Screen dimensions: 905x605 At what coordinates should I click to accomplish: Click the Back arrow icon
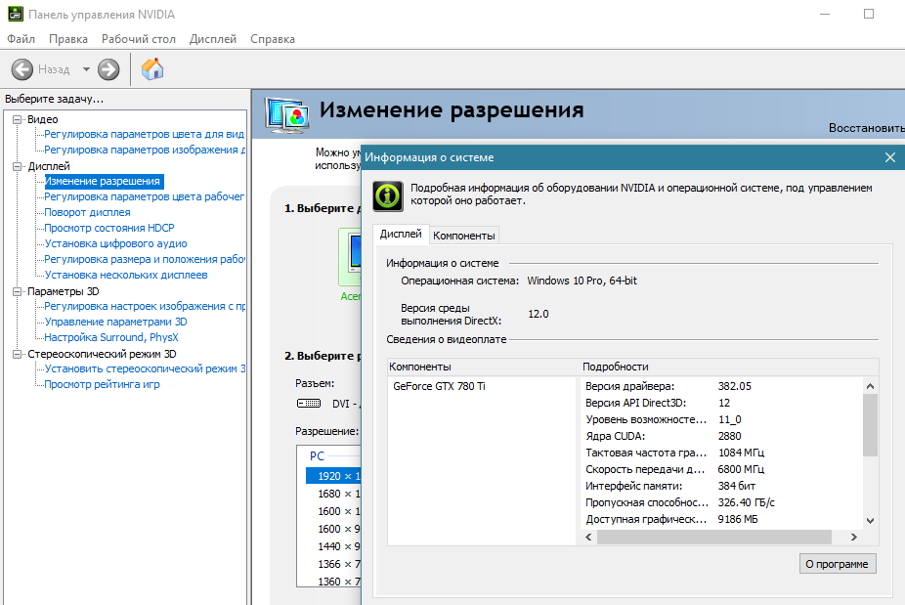coord(22,69)
